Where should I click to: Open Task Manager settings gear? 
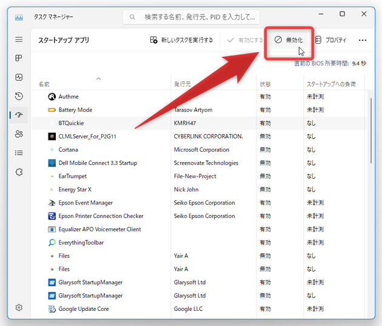click(x=19, y=307)
